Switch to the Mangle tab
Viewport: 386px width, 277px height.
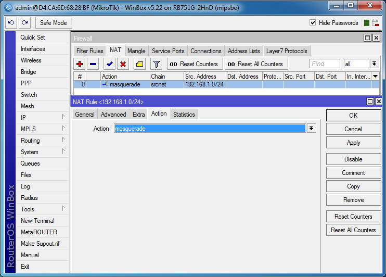point(136,51)
